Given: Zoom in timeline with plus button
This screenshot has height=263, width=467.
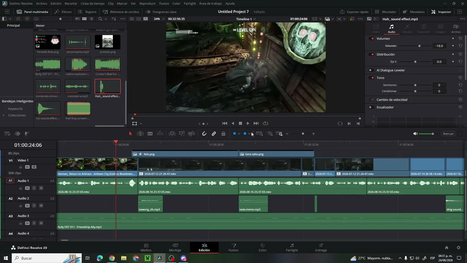Looking at the screenshot, I should click(x=313, y=134).
